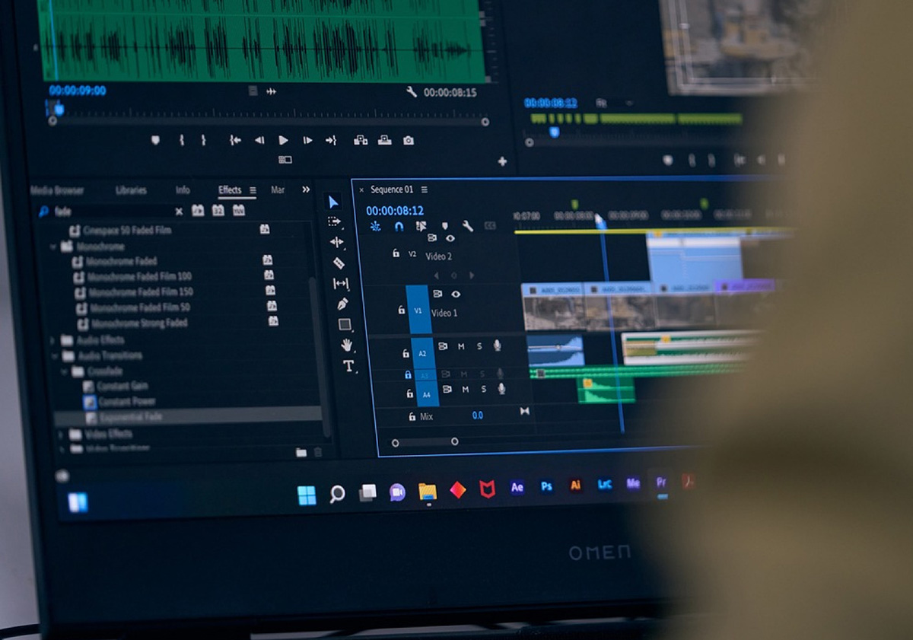Show hidden panel tabs with double chevron

[306, 189]
